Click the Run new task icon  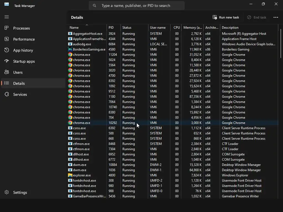click(x=214, y=17)
